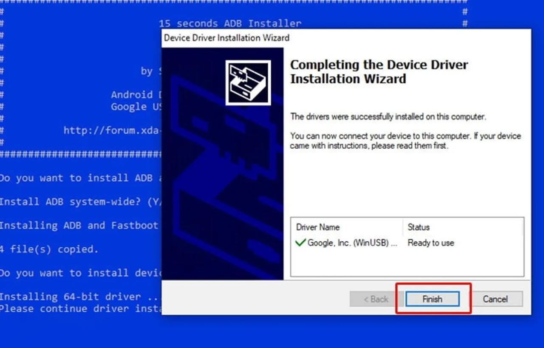Click the Ready to use status text
544x348 pixels.
tap(431, 243)
